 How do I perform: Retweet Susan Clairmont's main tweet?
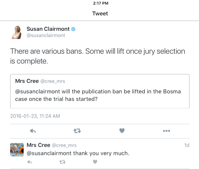pos(77,131)
